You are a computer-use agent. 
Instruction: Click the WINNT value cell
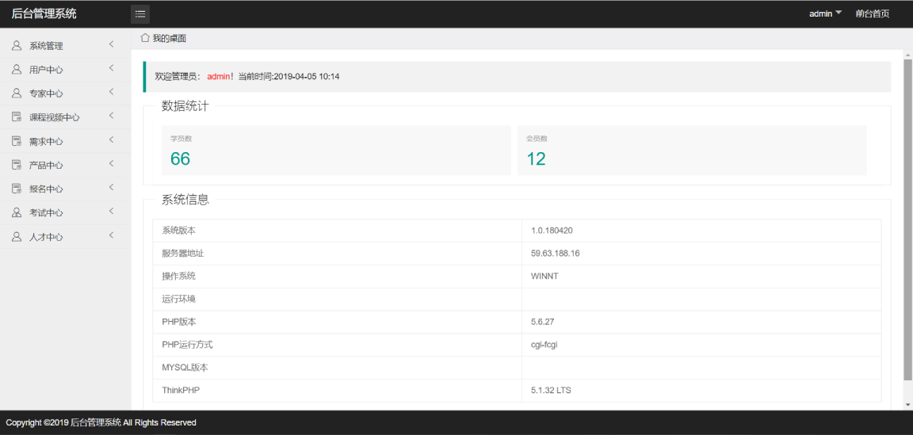pos(701,276)
